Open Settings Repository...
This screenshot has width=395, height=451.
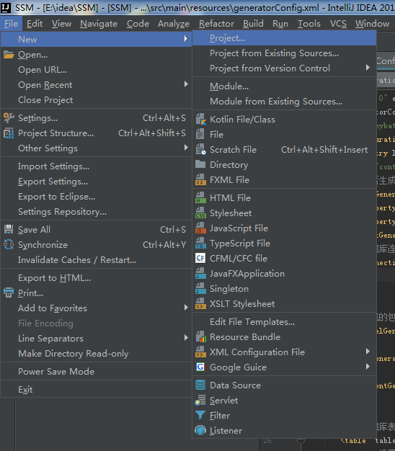[x=96, y=212]
